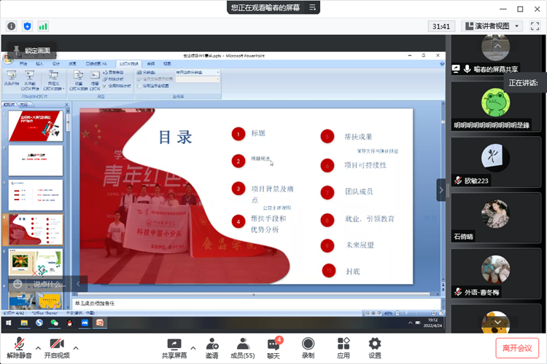The width and height of the screenshot is (547, 364).
Task: Open 共享屏幕 screen sharing
Action: (174, 344)
